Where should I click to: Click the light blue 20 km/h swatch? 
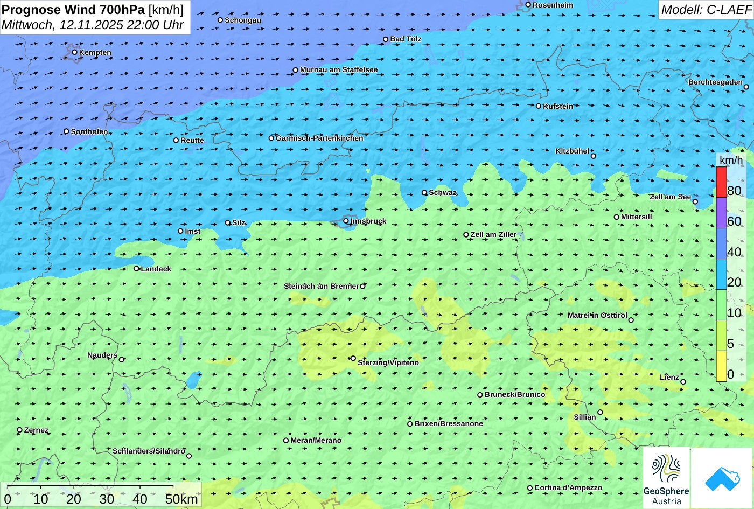pyautogui.click(x=722, y=275)
